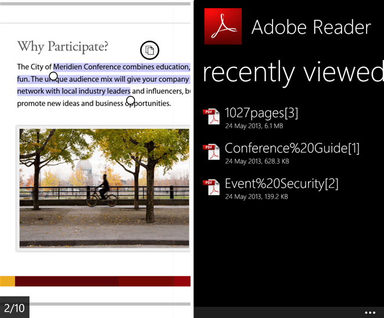Open the 1027pages[3] document

point(261,113)
